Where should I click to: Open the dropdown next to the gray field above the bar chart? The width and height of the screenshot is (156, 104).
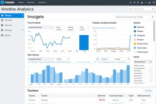click(63, 59)
